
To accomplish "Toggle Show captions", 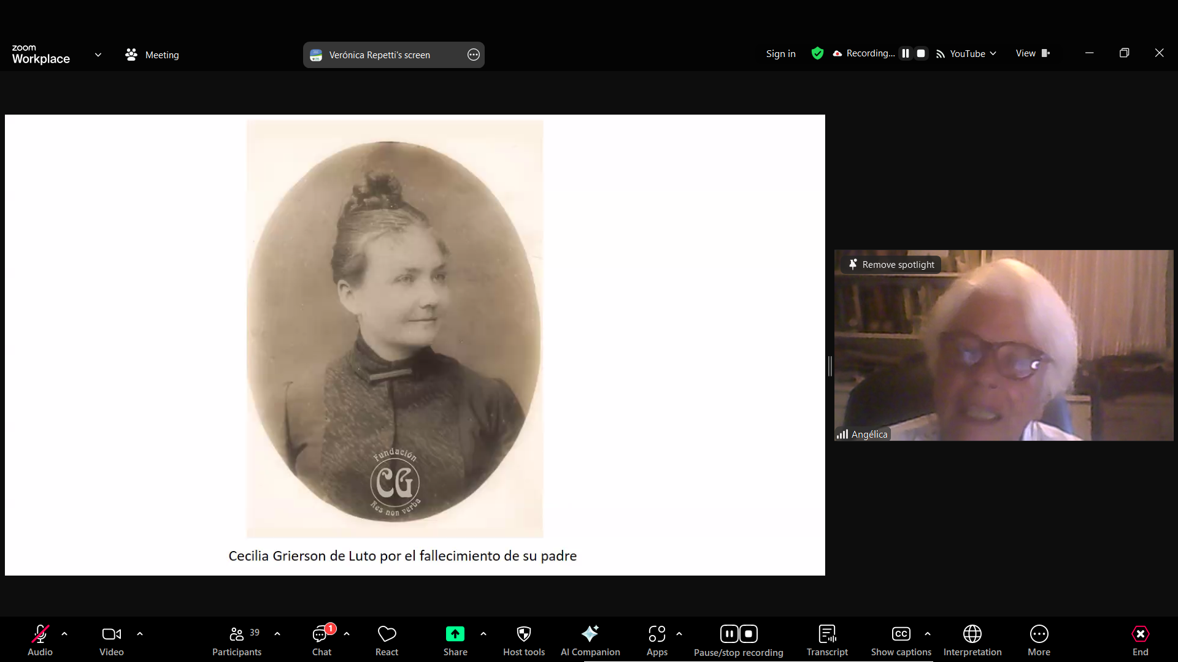I will 901,639.
